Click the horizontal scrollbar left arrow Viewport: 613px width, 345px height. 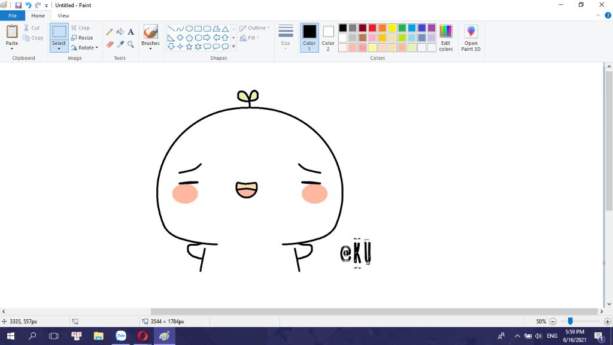click(4, 311)
